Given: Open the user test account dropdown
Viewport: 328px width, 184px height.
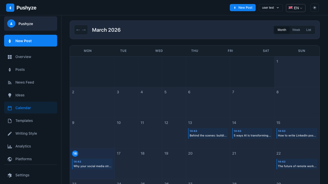Looking at the screenshot, I should (x=271, y=8).
